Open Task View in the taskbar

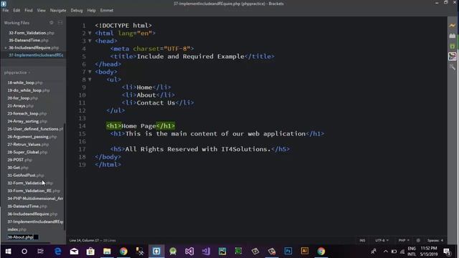[x=40, y=252]
